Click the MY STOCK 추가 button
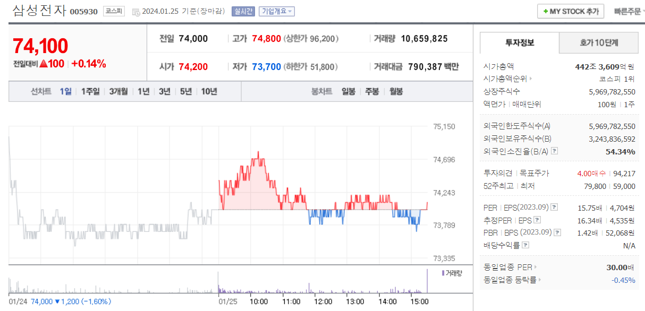 [571, 11]
